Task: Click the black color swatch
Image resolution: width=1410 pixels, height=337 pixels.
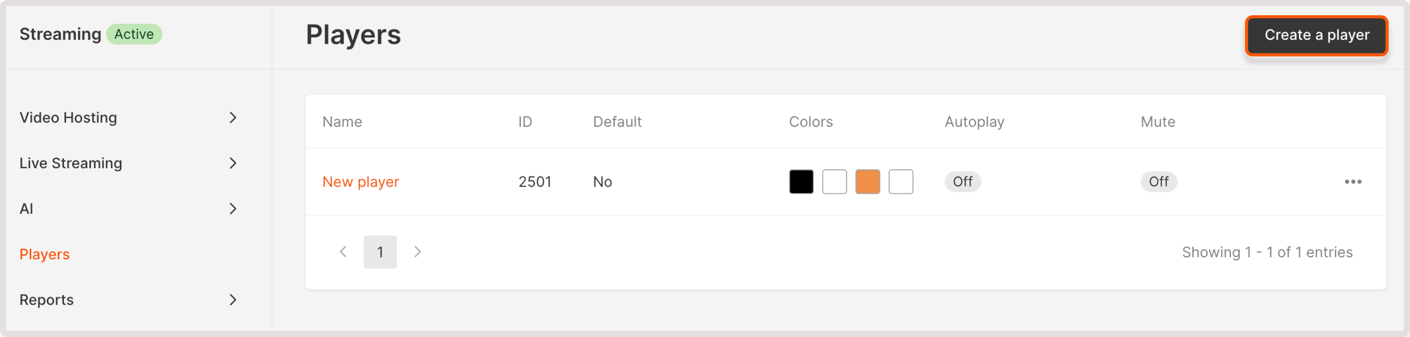Action: click(801, 182)
